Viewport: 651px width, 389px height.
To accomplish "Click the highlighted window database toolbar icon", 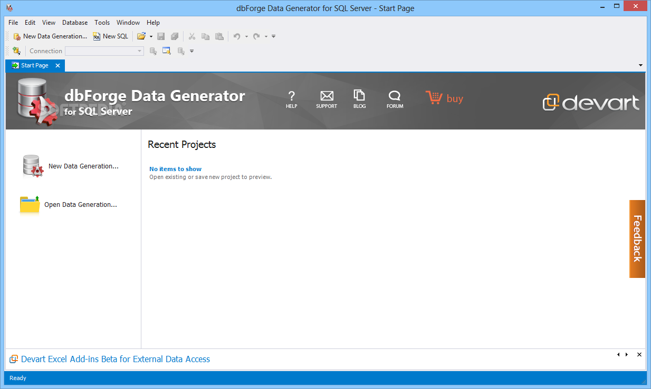I will [167, 51].
